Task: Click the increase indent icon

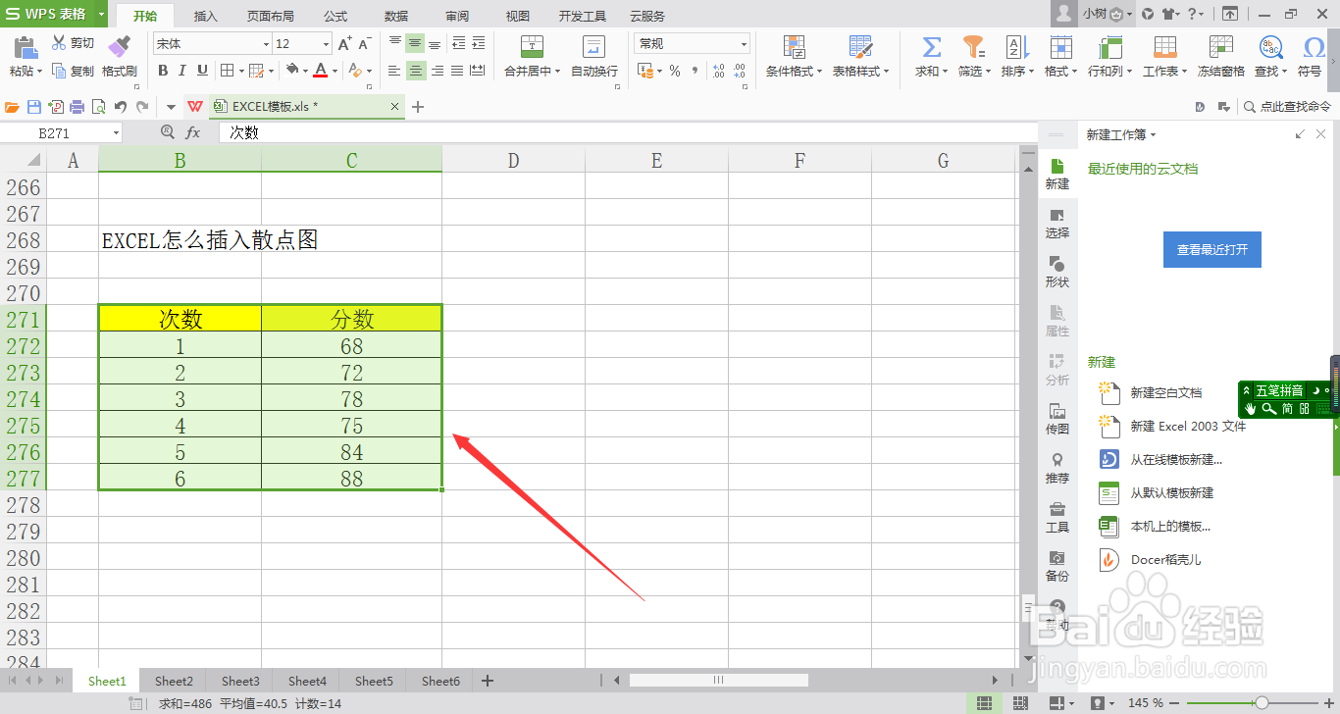Action: click(478, 43)
